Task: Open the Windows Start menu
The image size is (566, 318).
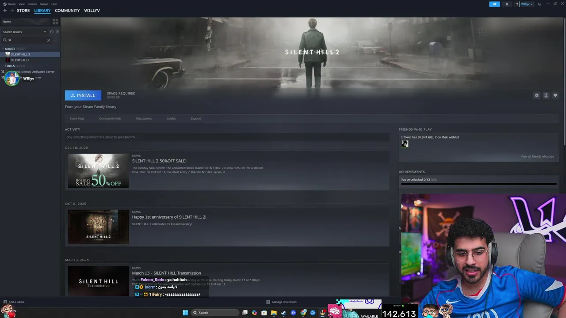Action: coord(185,313)
